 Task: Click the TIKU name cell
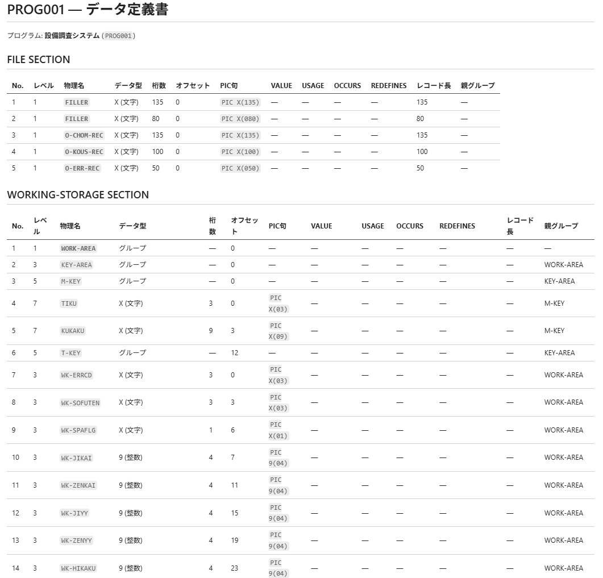69,303
